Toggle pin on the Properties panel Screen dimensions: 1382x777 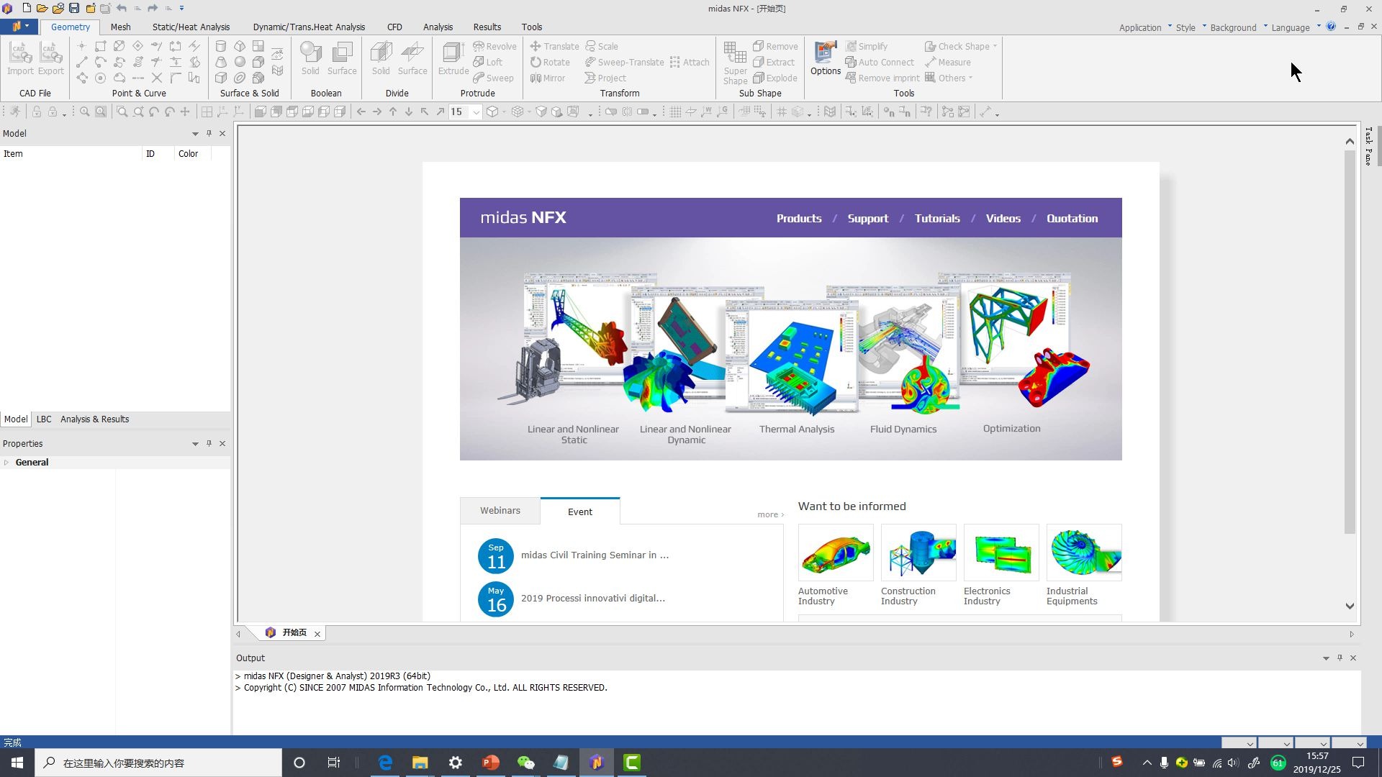[209, 443]
